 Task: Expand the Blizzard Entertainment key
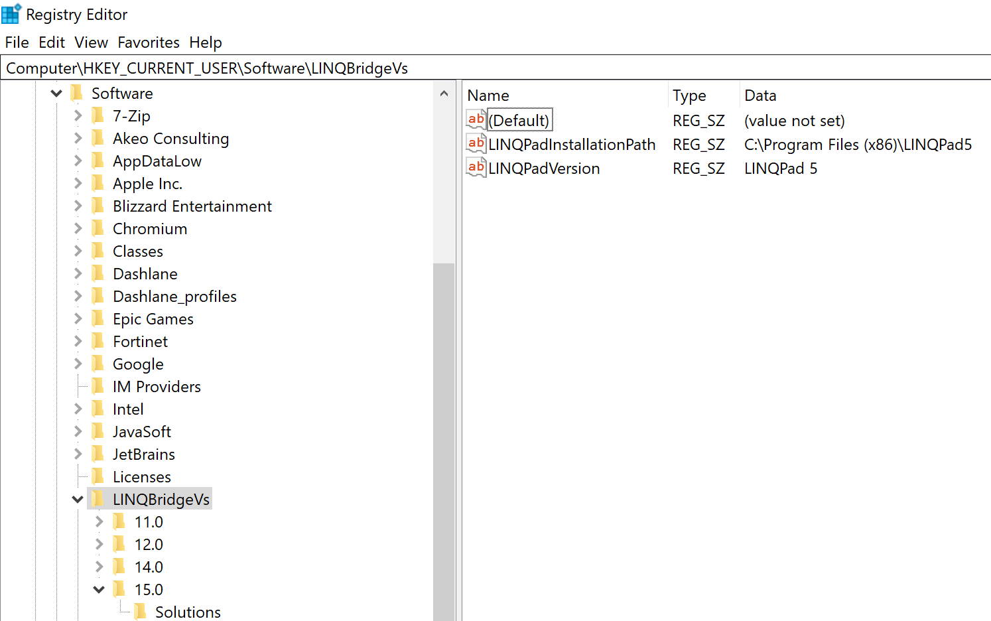pos(78,206)
